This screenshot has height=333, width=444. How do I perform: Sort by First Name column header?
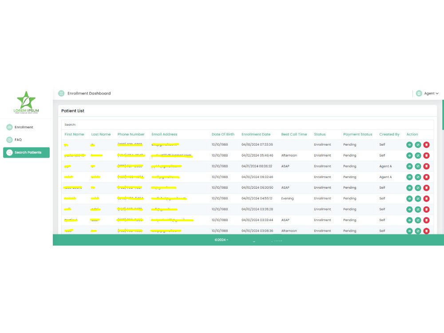point(74,134)
